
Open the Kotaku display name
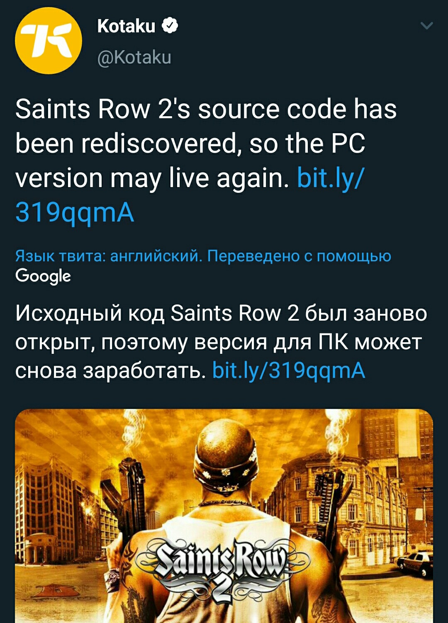126,26
